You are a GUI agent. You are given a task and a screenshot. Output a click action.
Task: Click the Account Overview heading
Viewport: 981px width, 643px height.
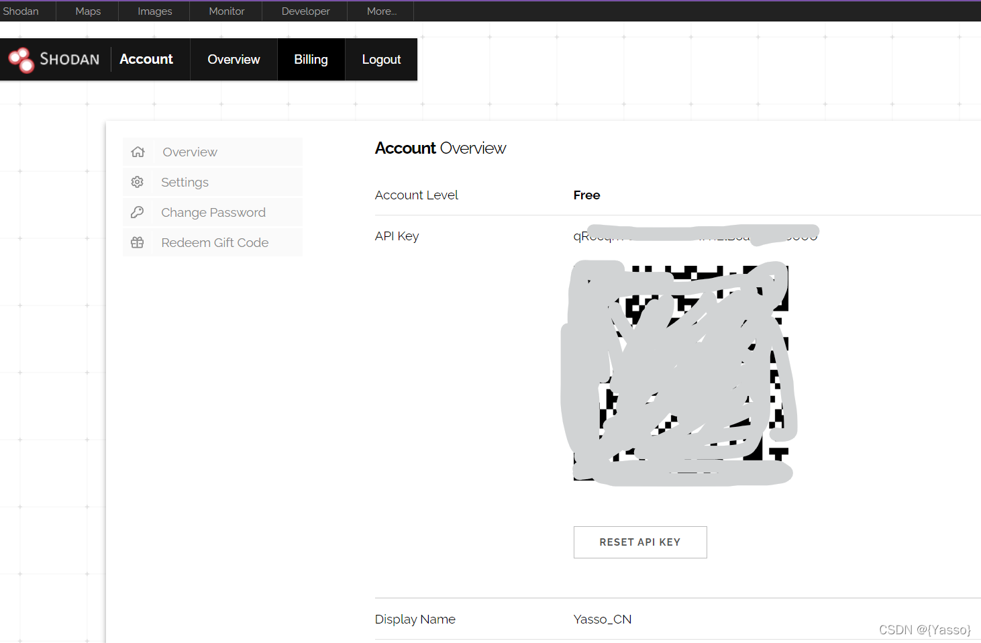click(440, 148)
